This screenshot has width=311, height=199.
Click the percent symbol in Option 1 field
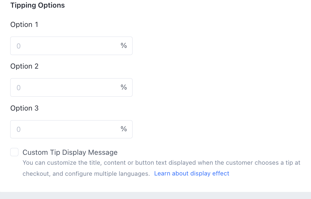pos(124,46)
